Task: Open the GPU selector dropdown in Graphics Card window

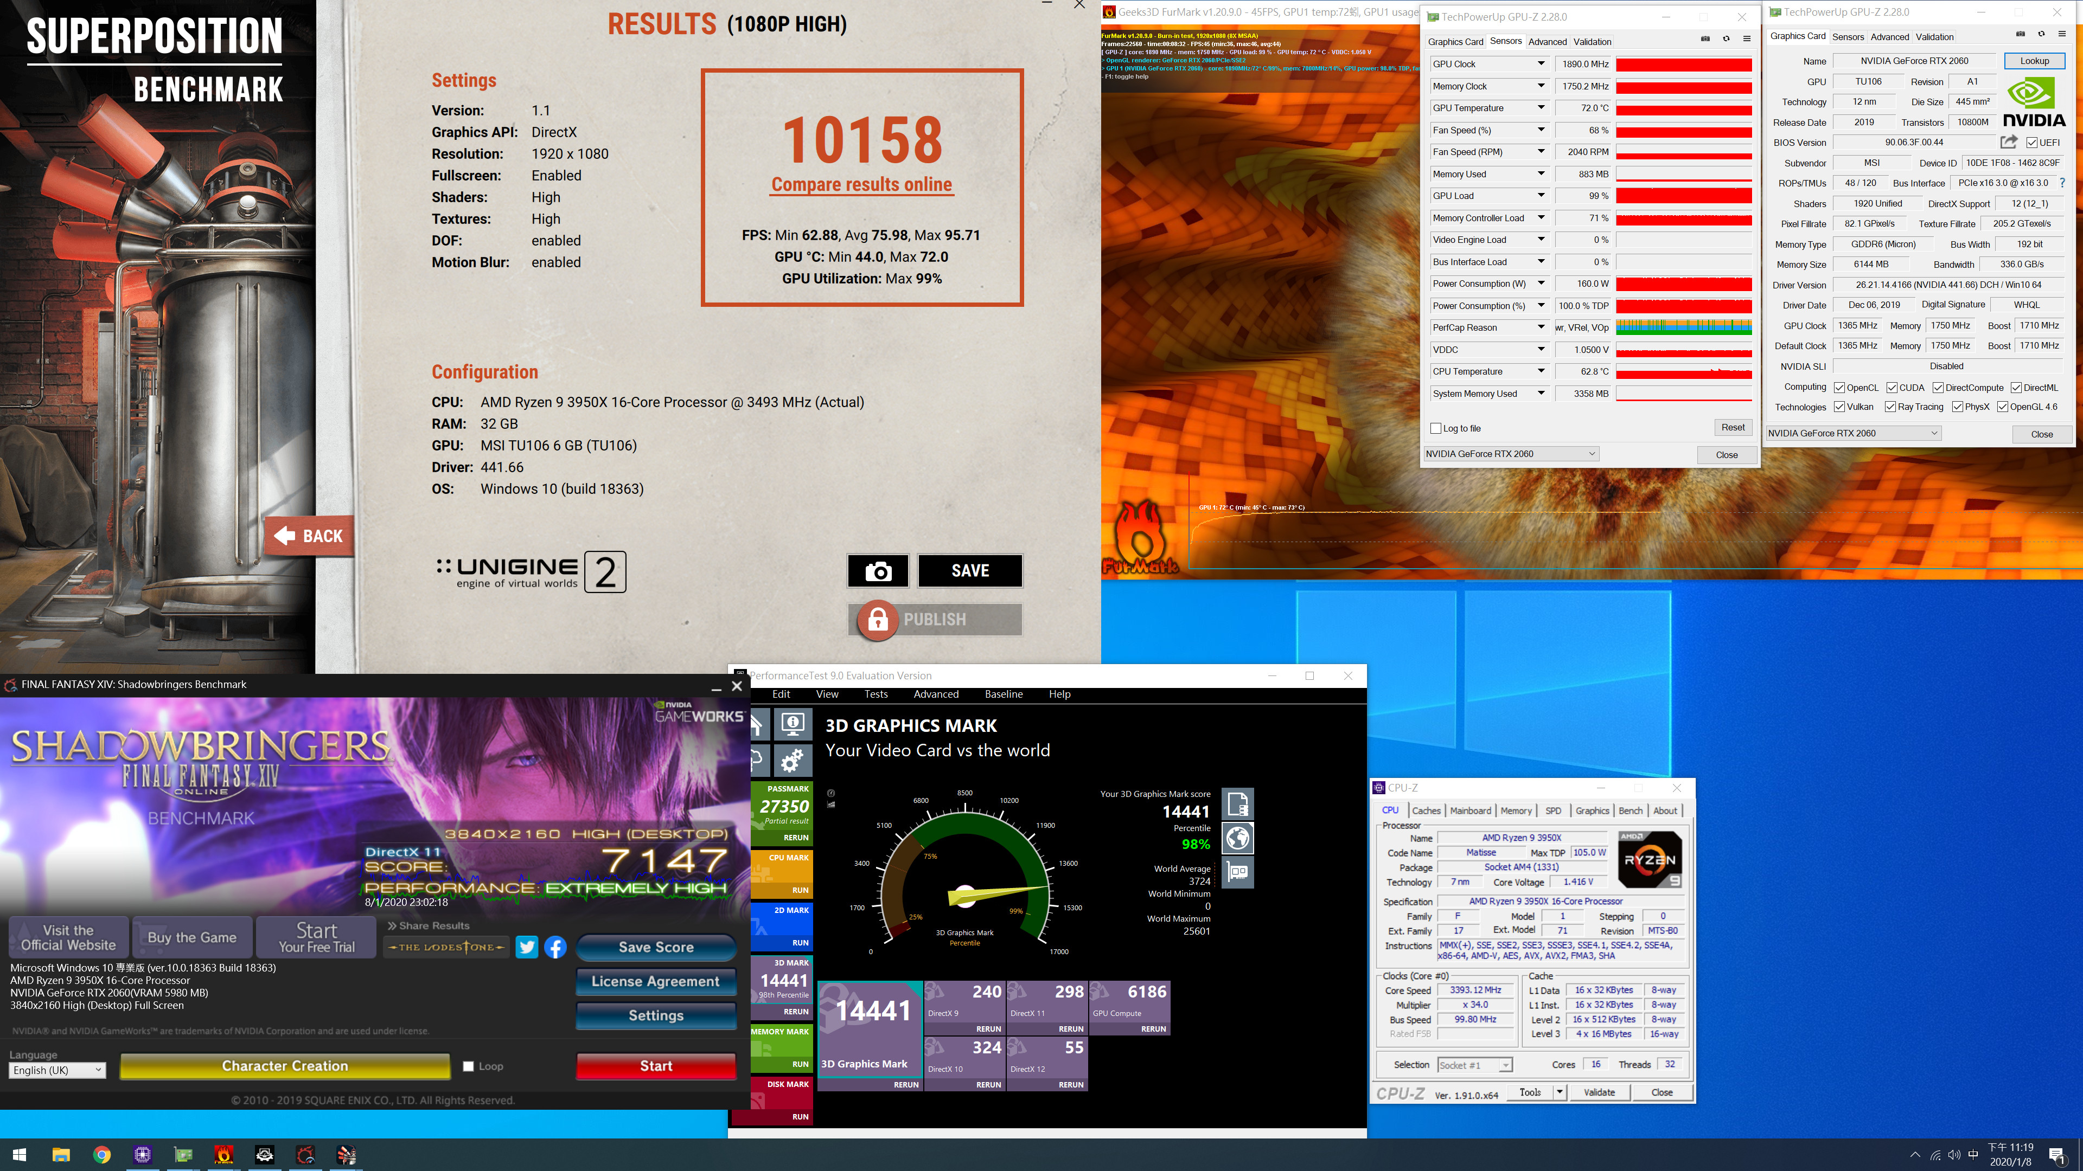Action: point(1854,433)
